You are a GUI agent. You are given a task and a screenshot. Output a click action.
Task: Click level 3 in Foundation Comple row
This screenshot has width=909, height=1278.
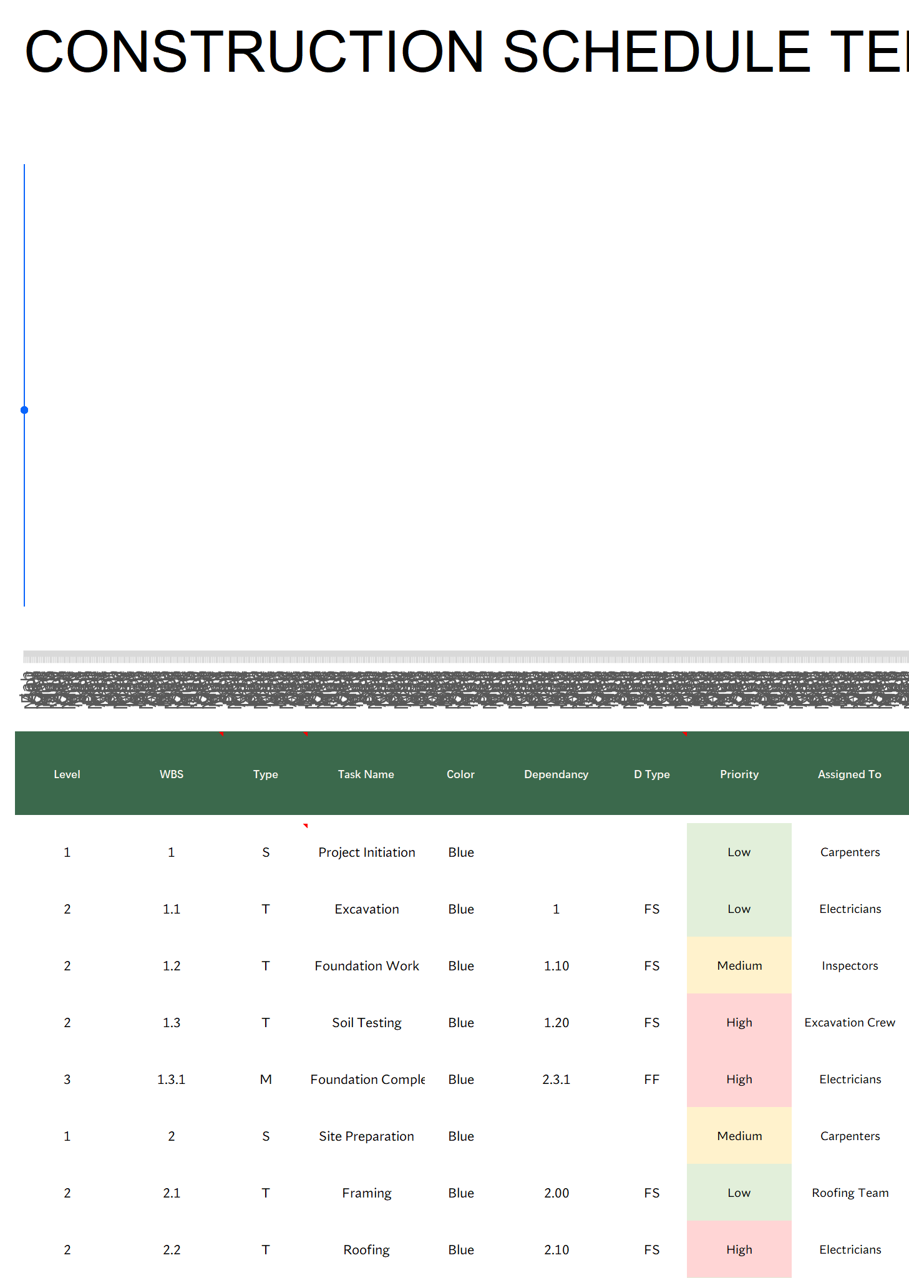click(67, 1079)
